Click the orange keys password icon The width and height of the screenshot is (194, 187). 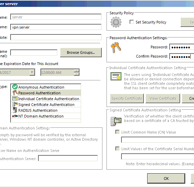116,48
